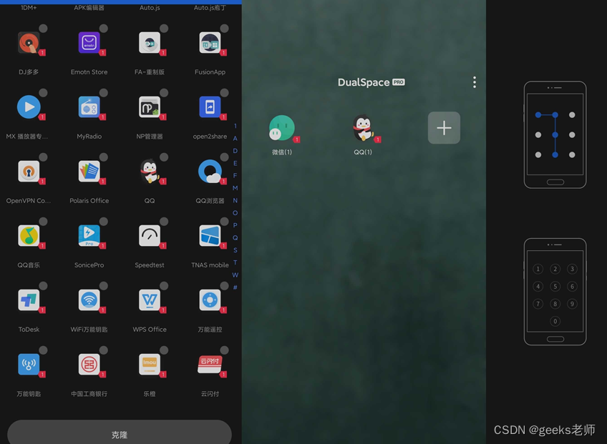607x444 pixels.
Task: Jump to letter W in index
Action: 235,275
